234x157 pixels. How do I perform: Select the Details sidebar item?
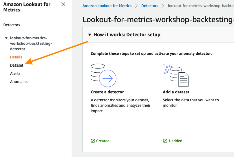[16, 57]
